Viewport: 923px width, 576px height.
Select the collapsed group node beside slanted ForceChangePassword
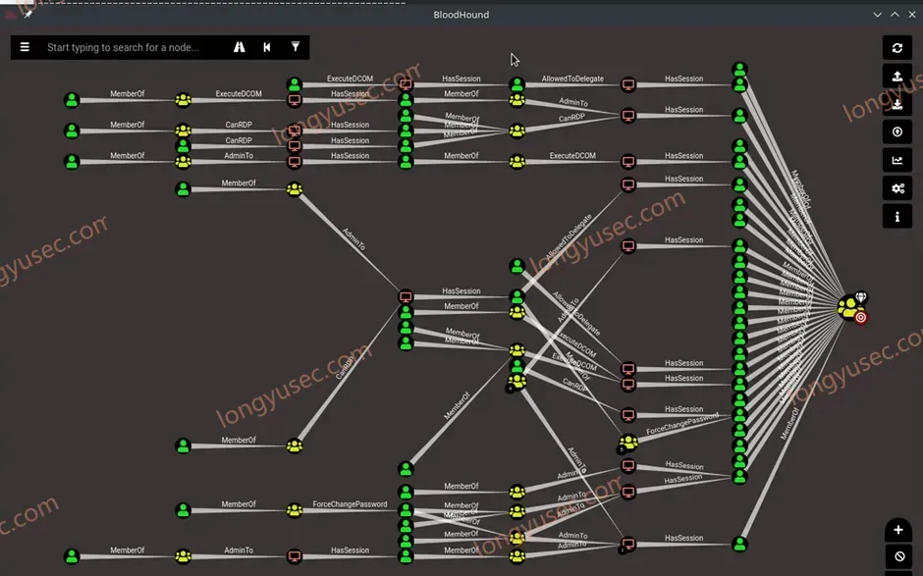coord(628,442)
